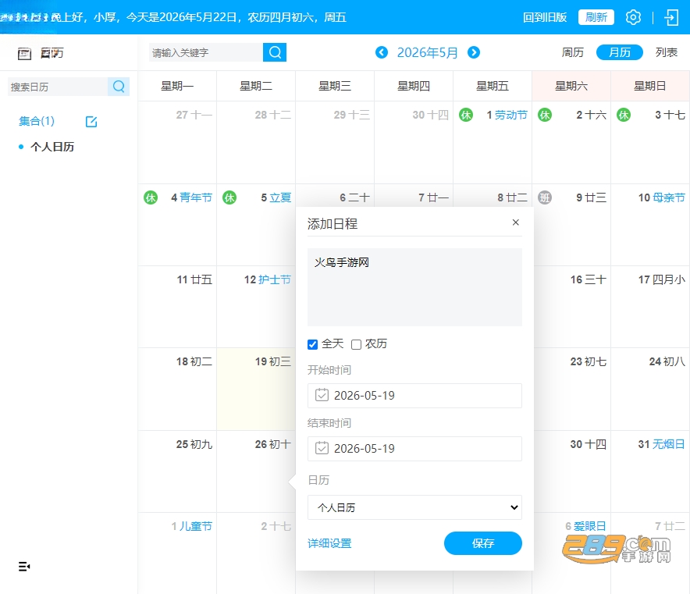Click the start time date field
The image size is (690, 594).
coord(414,396)
